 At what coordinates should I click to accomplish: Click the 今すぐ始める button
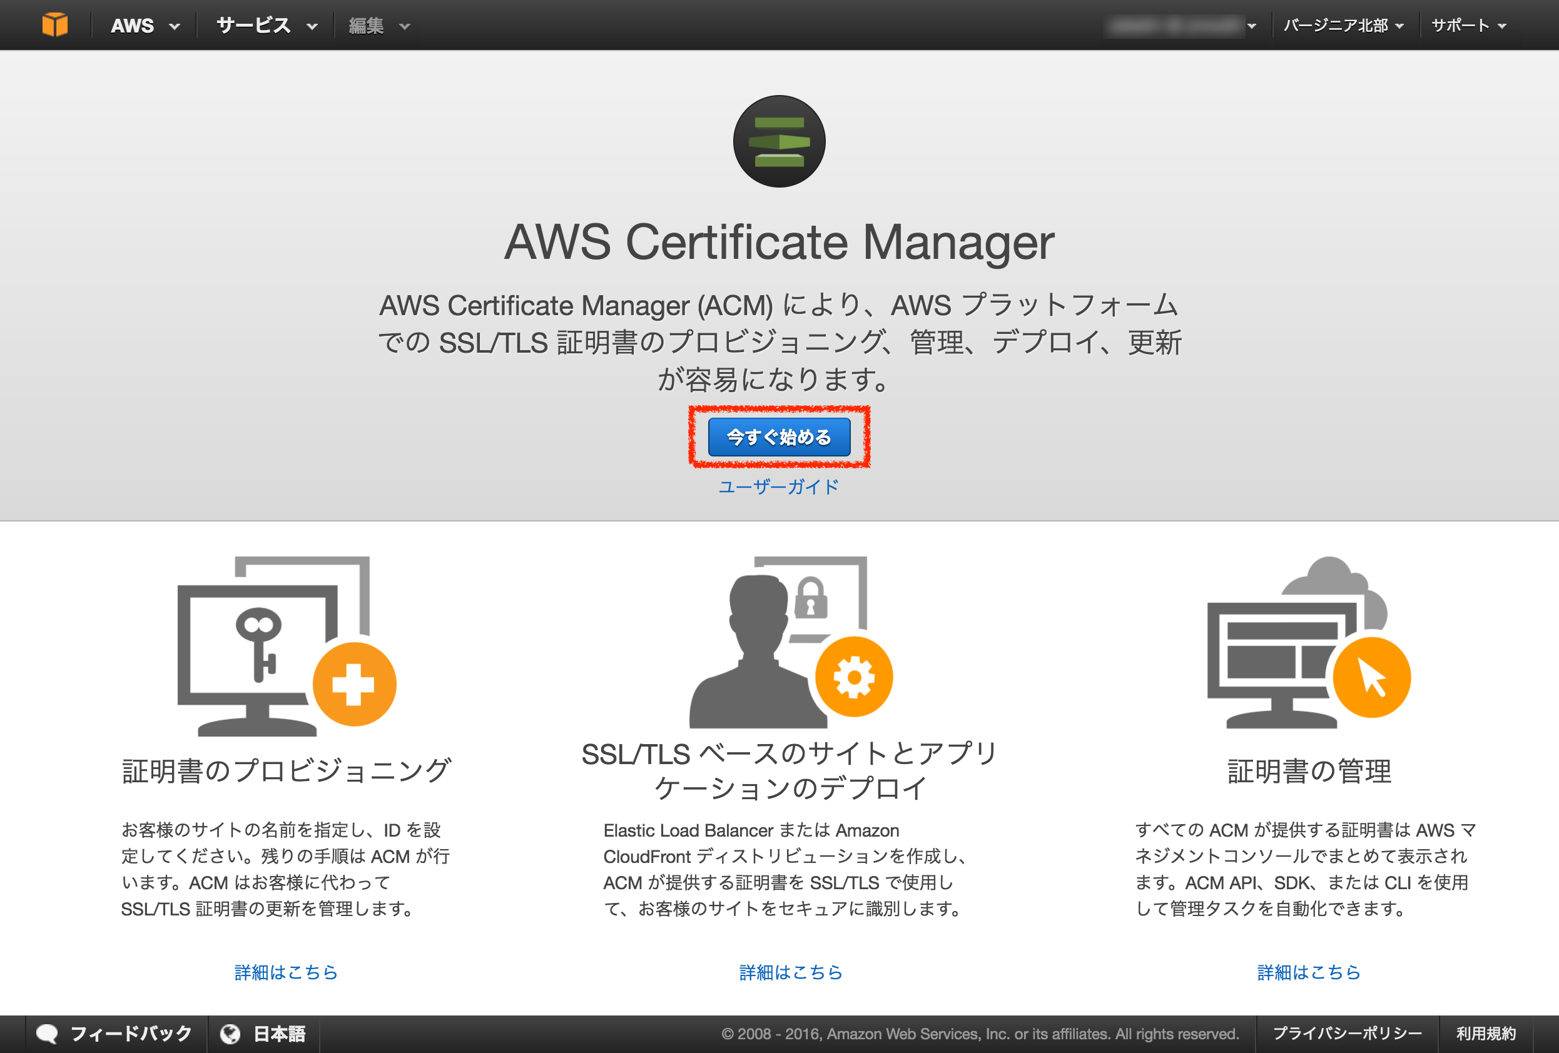tap(779, 436)
